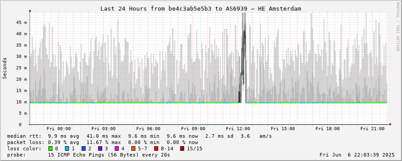Click the timestamp Fri Jun 6 22:03:39 2025

(x=357, y=155)
